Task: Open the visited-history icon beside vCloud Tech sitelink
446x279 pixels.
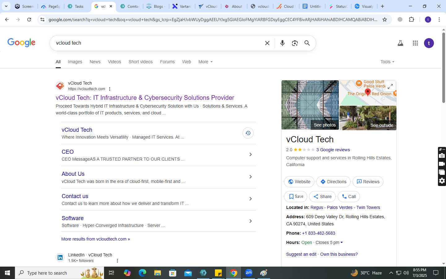Action: coord(248,133)
